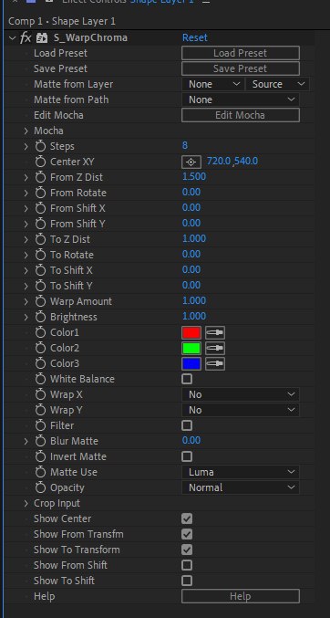Open the Matte from Path dropdown

(241, 100)
